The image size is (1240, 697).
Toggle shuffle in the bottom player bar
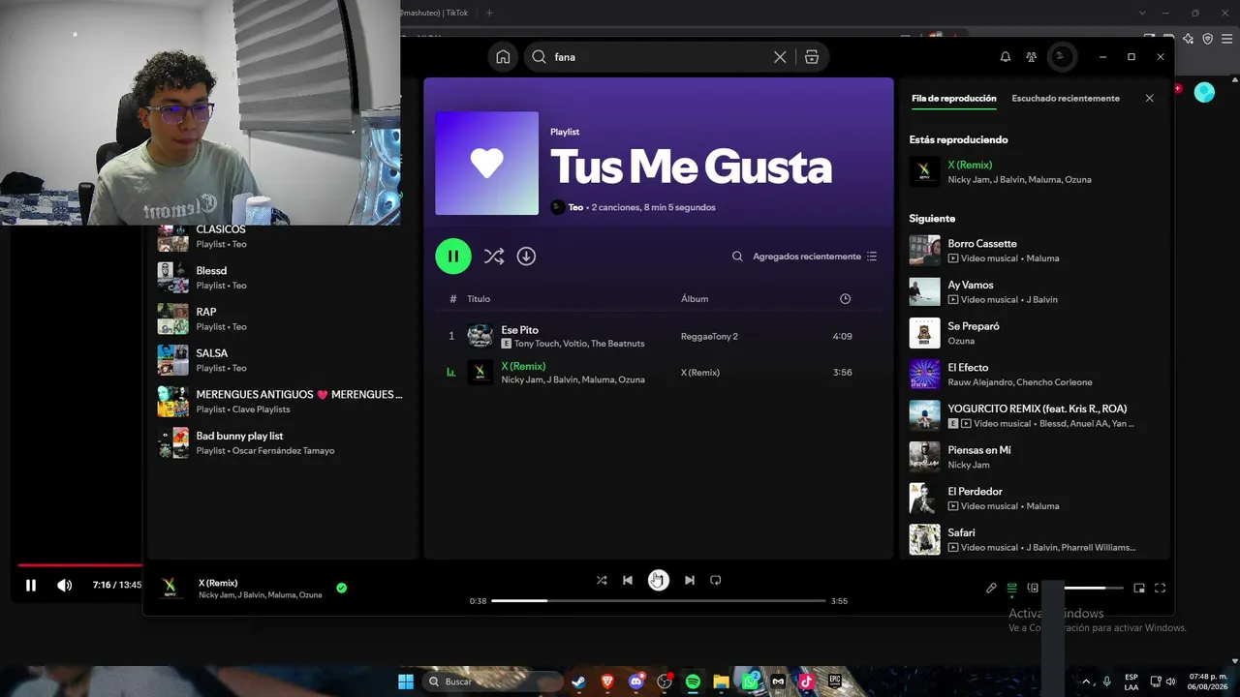tap(602, 580)
